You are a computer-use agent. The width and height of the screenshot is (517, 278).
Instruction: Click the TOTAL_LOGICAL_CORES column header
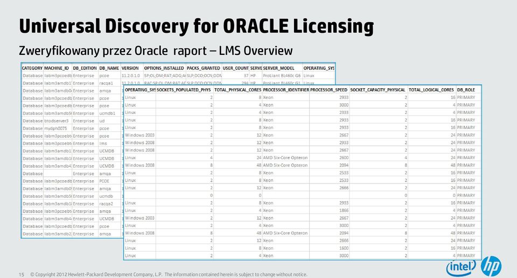pyautogui.click(x=431, y=90)
